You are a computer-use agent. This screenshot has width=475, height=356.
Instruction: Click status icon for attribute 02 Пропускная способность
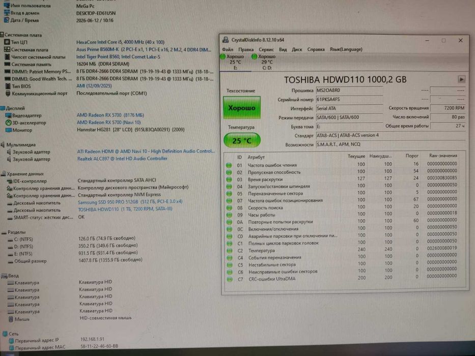click(x=229, y=172)
